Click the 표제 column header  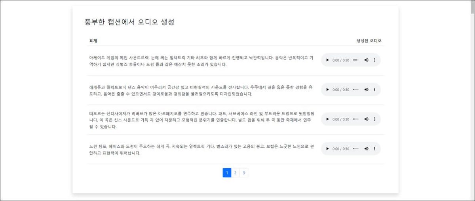point(93,41)
